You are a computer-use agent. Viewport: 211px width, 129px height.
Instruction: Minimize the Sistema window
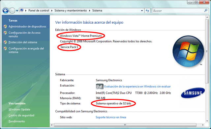pyautogui.click(x=190, y=2)
